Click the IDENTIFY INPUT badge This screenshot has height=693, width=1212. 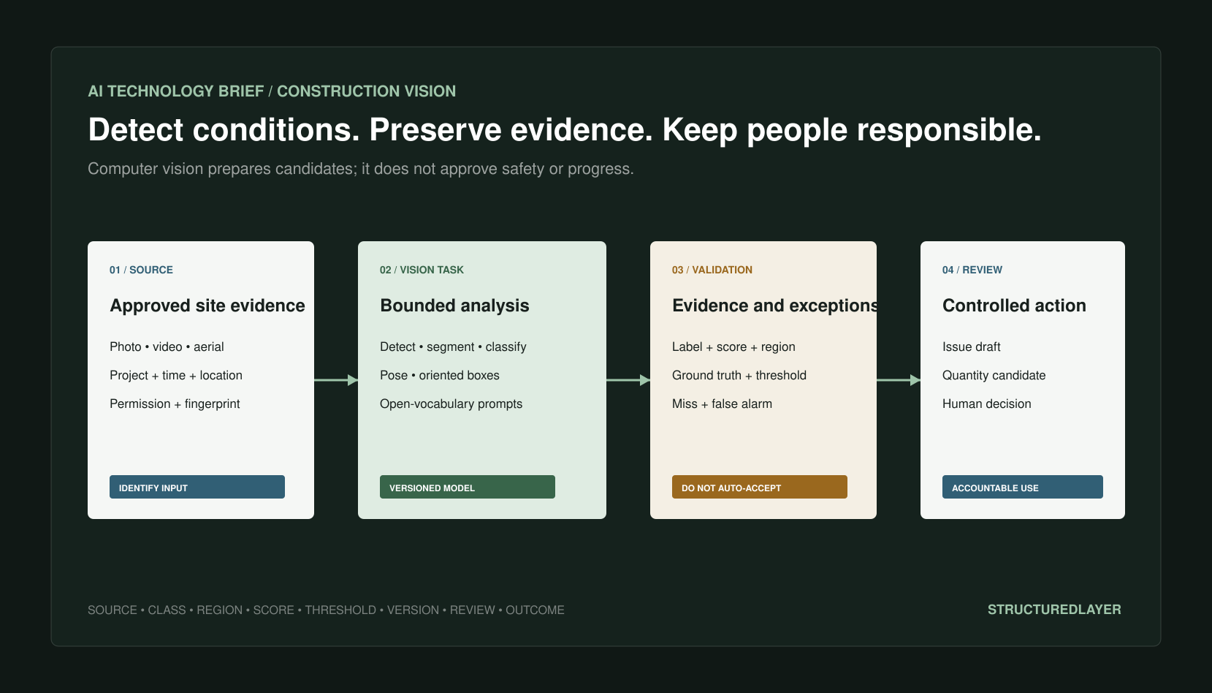[197, 487]
